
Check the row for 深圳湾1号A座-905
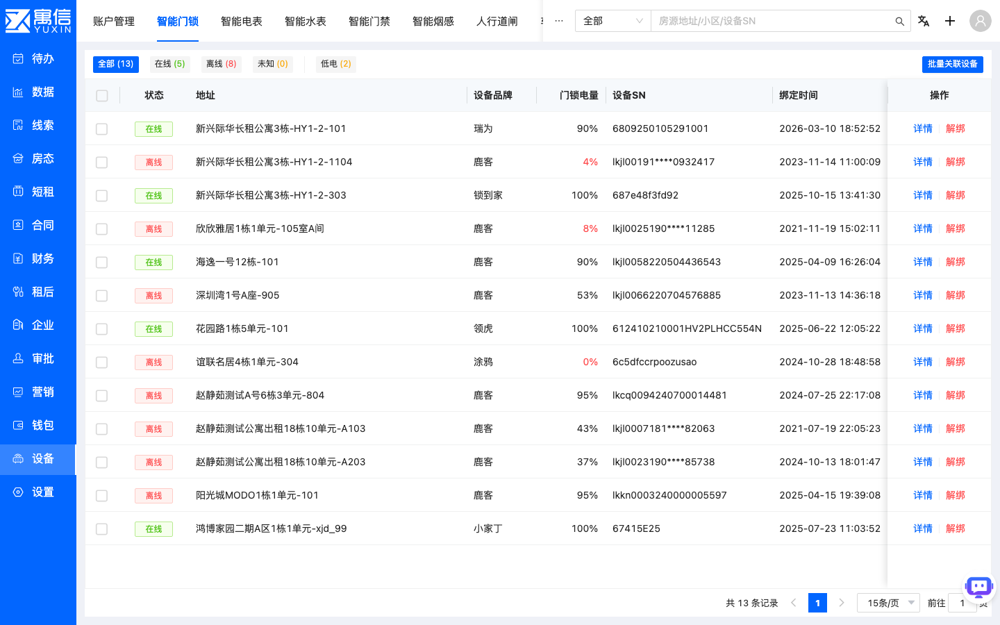point(102,296)
